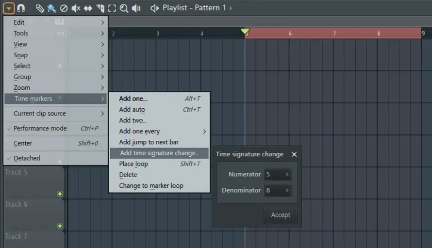Expand the Tools submenu
This screenshot has height=248, width=432.
(56, 33)
